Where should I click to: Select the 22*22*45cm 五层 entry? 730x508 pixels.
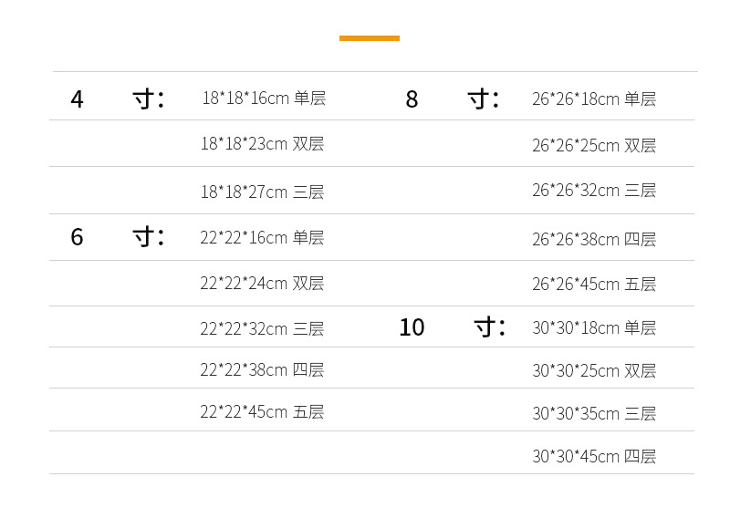pos(263,411)
